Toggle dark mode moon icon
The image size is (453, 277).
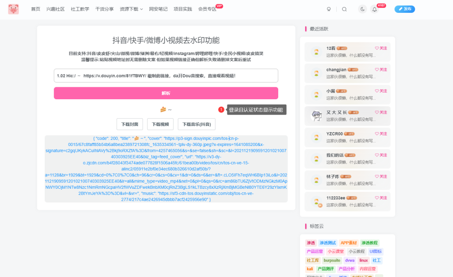362,9
